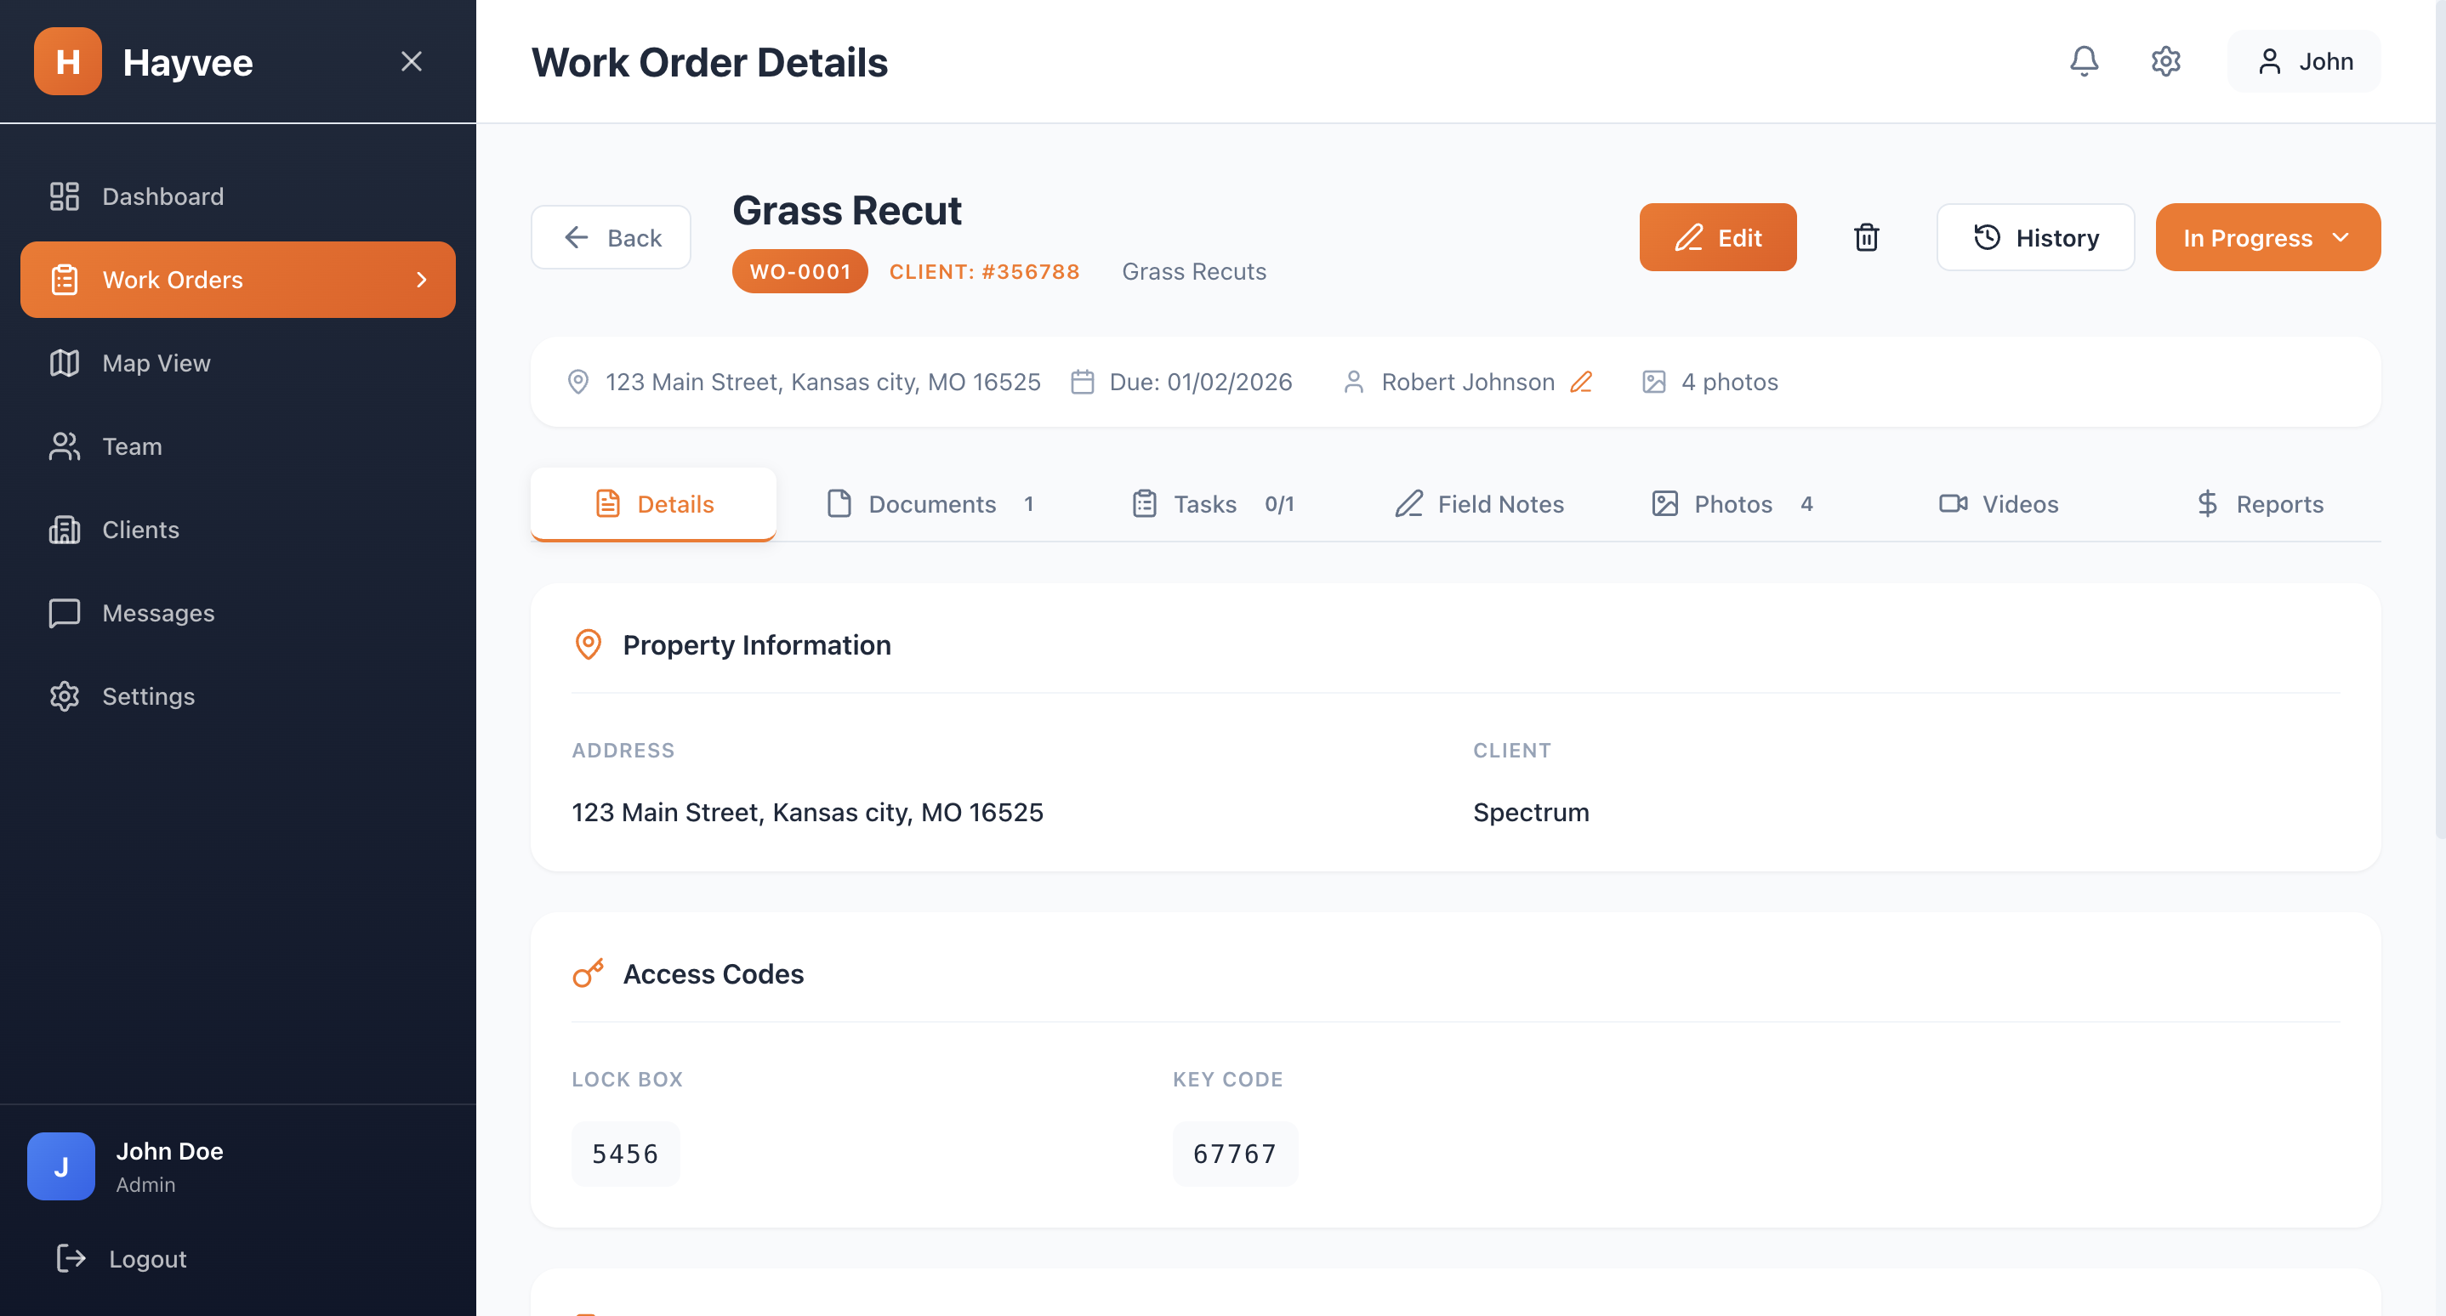Click the notifications bell icon
The height and width of the screenshot is (1316, 2446).
click(x=2084, y=62)
